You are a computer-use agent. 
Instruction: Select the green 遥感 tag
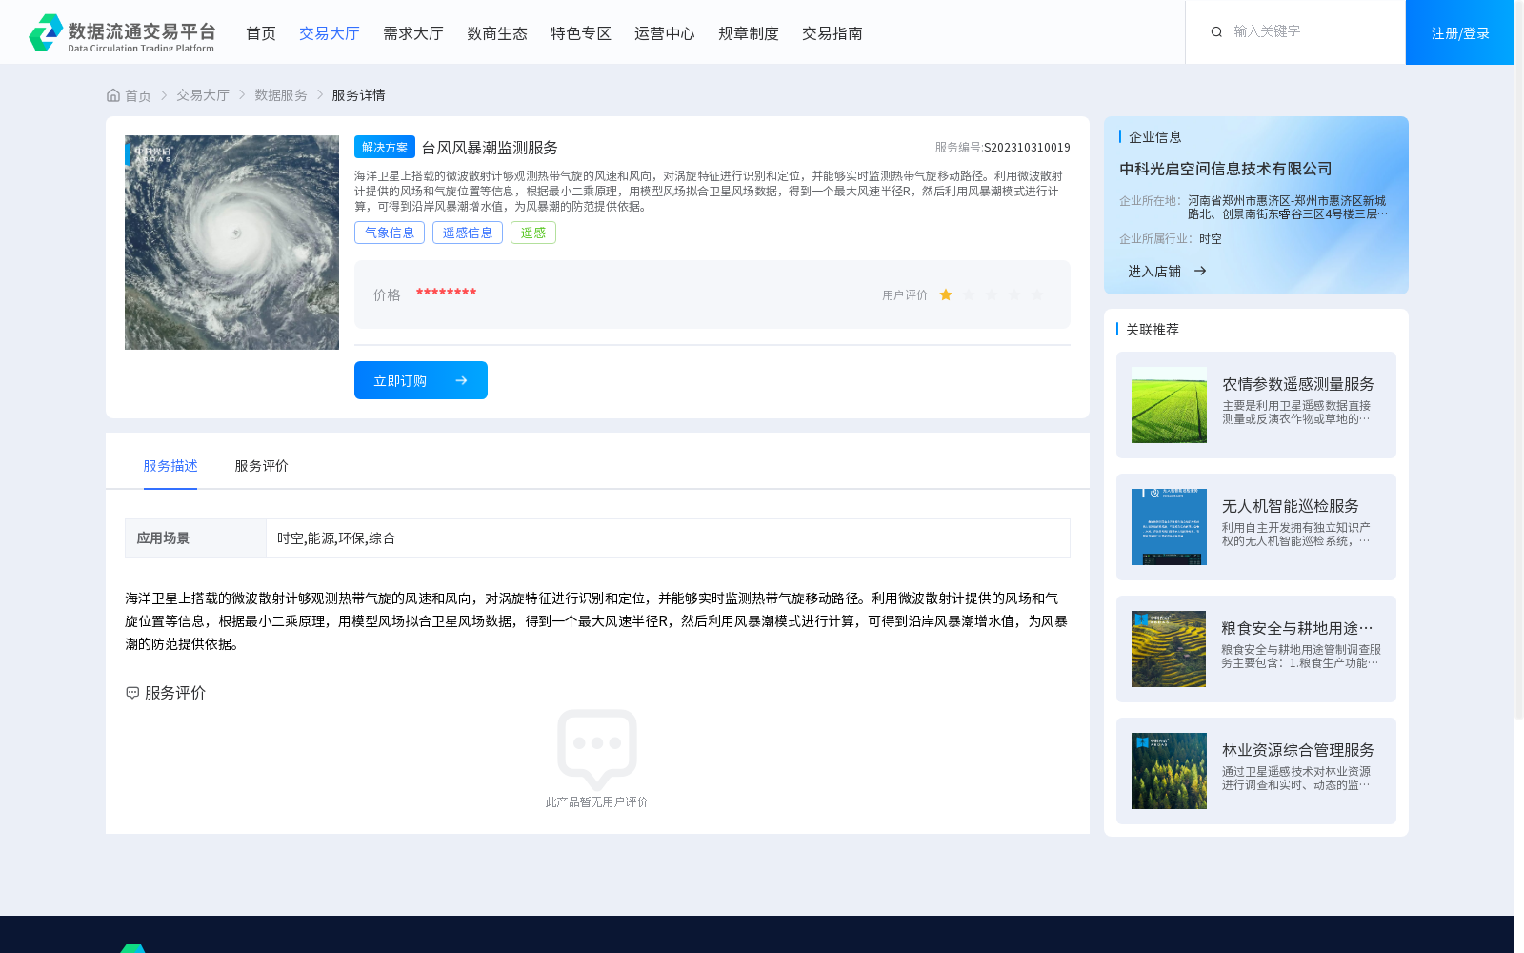click(x=533, y=233)
